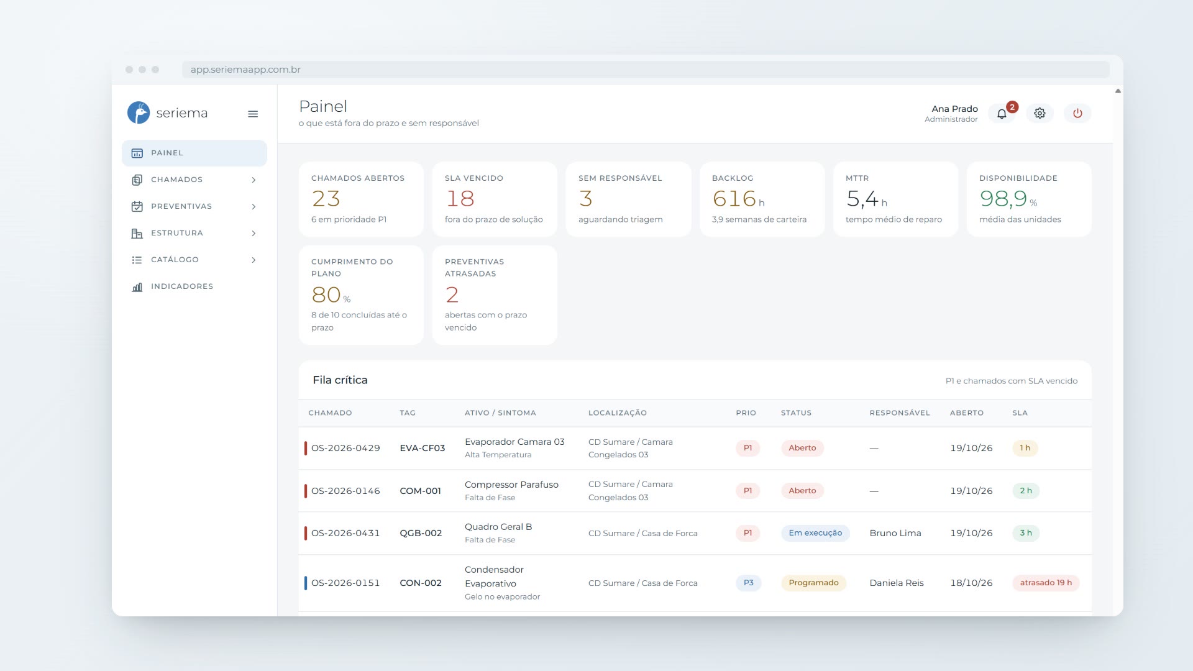This screenshot has width=1193, height=671.
Task: Click the red power logout icon
Action: 1077,113
